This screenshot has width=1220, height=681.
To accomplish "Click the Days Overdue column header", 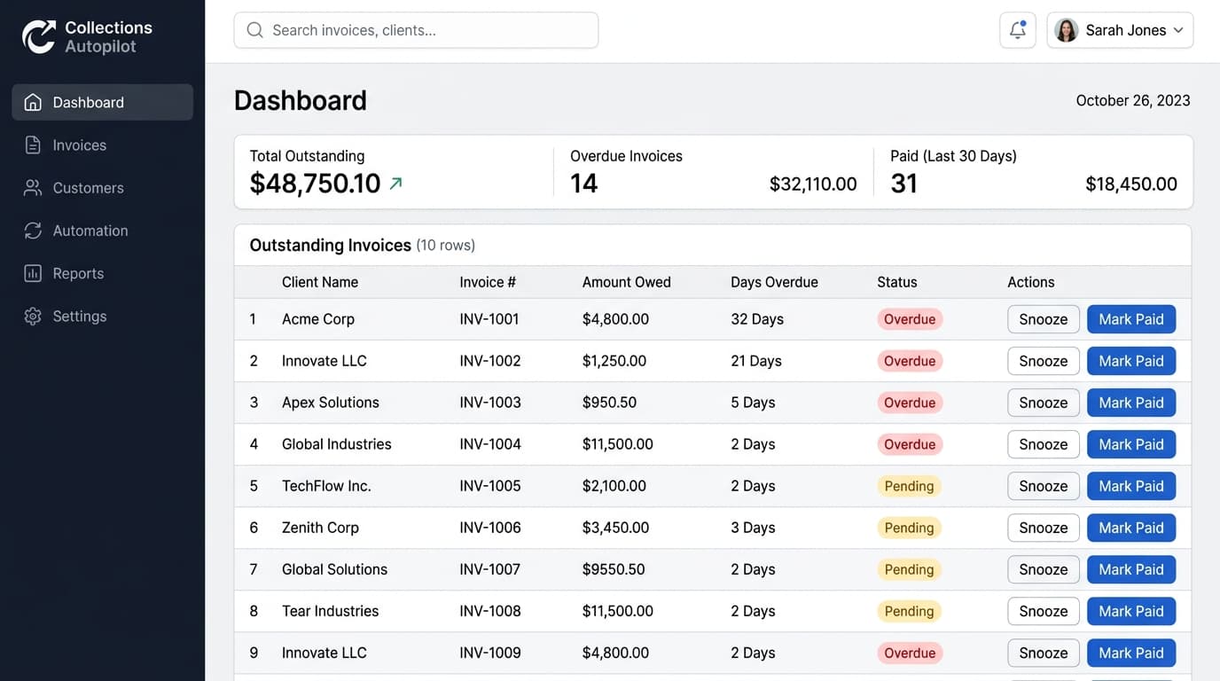I will [x=774, y=282].
